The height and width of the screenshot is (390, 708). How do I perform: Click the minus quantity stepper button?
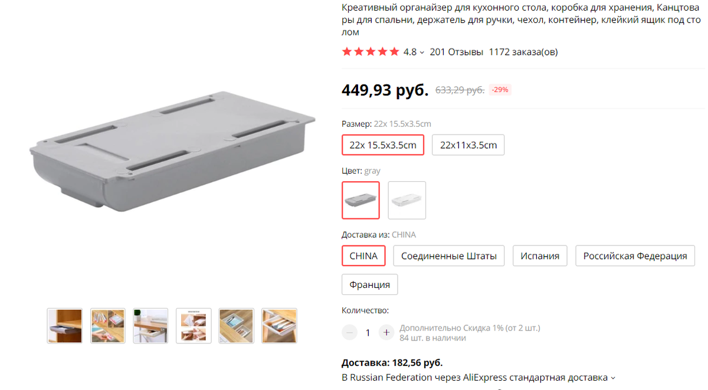[x=350, y=333]
